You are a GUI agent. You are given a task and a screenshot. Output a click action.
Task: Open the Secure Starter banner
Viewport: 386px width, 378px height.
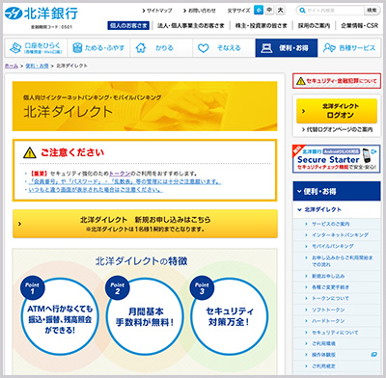(337, 159)
